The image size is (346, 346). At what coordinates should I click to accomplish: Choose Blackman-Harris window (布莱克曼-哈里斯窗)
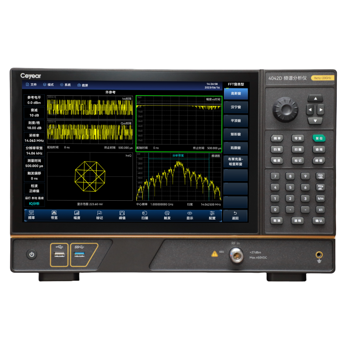pos(235,161)
